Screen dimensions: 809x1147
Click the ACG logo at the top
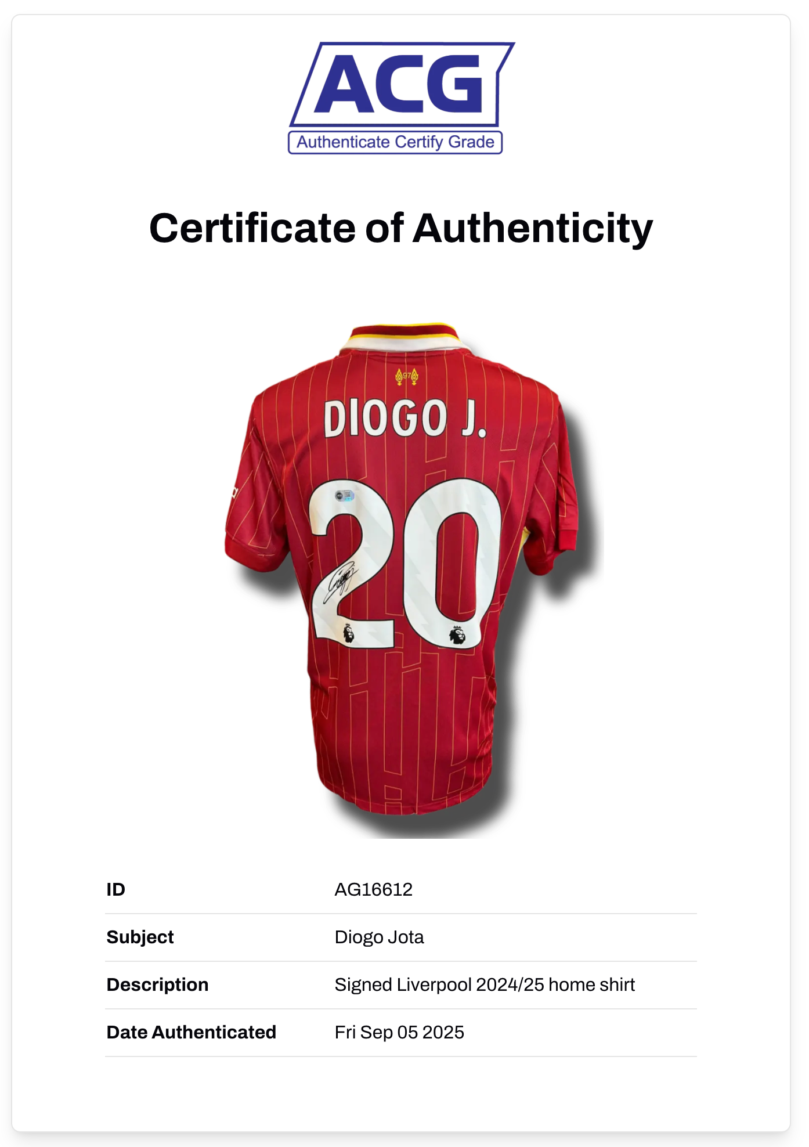pyautogui.click(x=401, y=84)
